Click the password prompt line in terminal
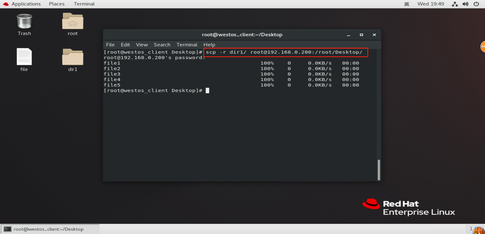485x234 pixels. [154, 58]
